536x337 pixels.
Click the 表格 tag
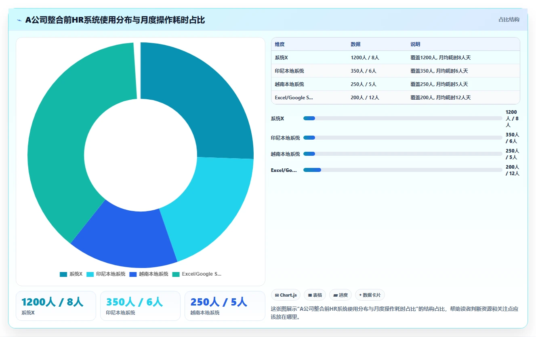(x=315, y=295)
